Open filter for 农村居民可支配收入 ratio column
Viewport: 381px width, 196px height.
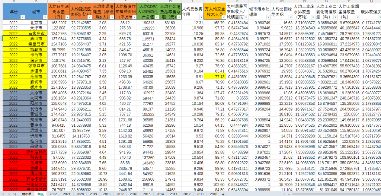click(246, 17)
